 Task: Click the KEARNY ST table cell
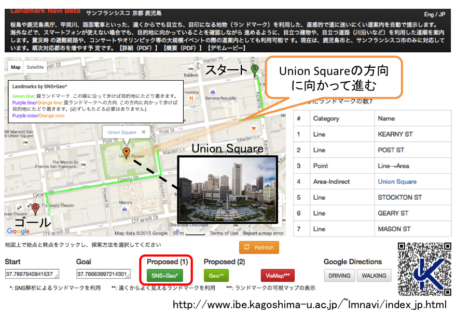coord(412,134)
